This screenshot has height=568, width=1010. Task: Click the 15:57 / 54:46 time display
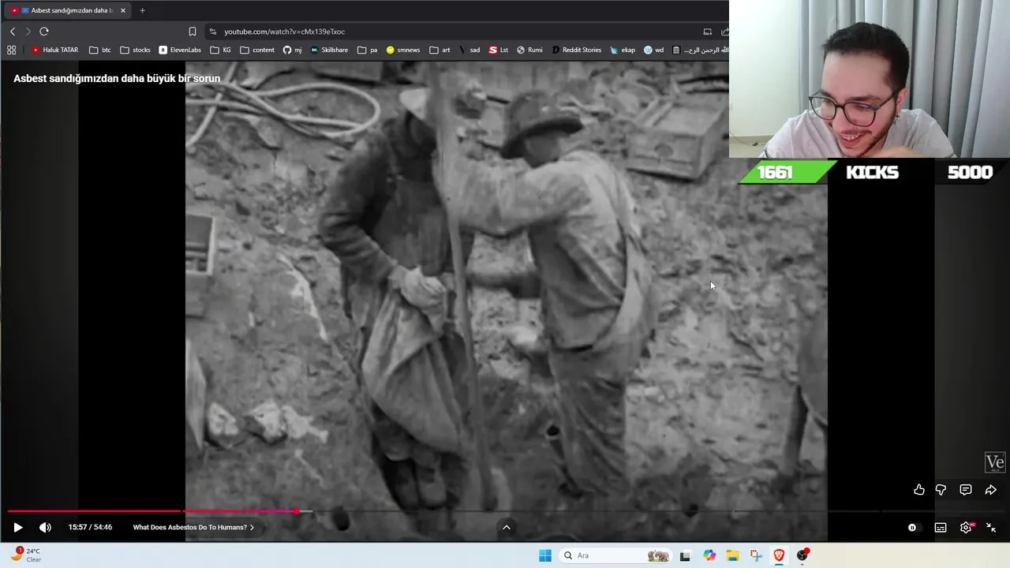90,527
